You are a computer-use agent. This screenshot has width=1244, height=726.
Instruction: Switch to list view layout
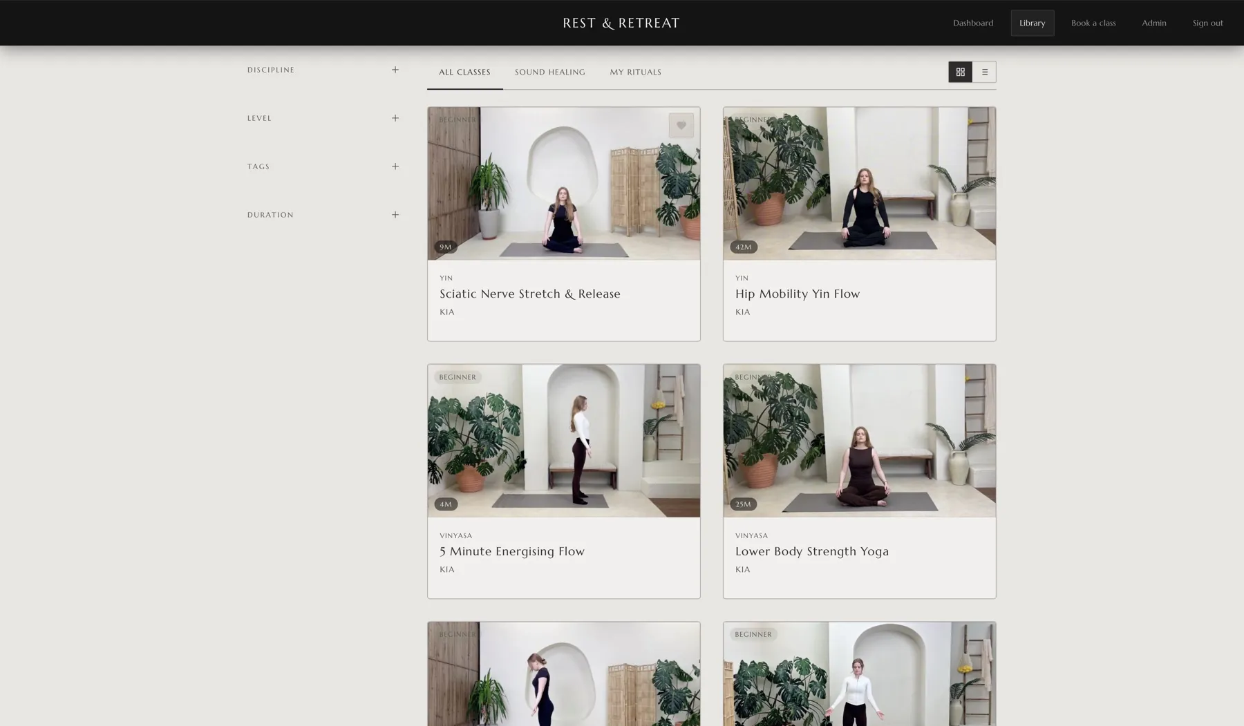pyautogui.click(x=984, y=72)
